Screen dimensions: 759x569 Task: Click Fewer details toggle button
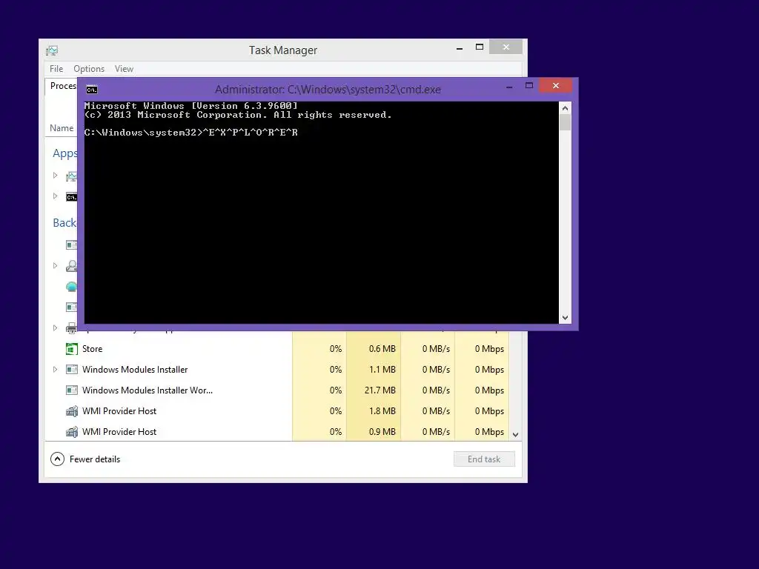(x=85, y=459)
